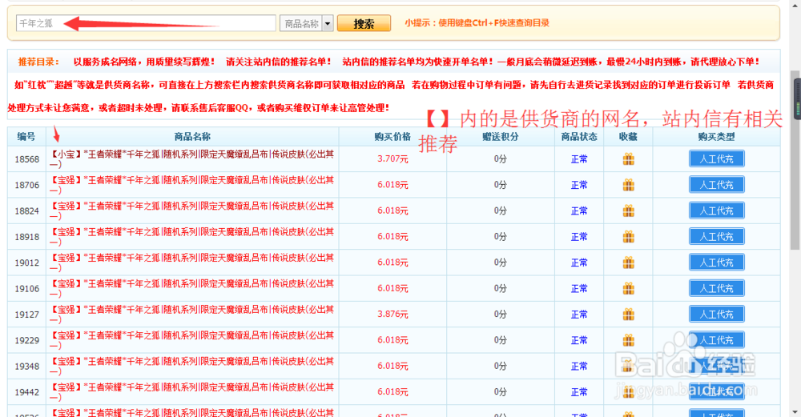Buy item 19012 via 人工代充

coord(716,263)
